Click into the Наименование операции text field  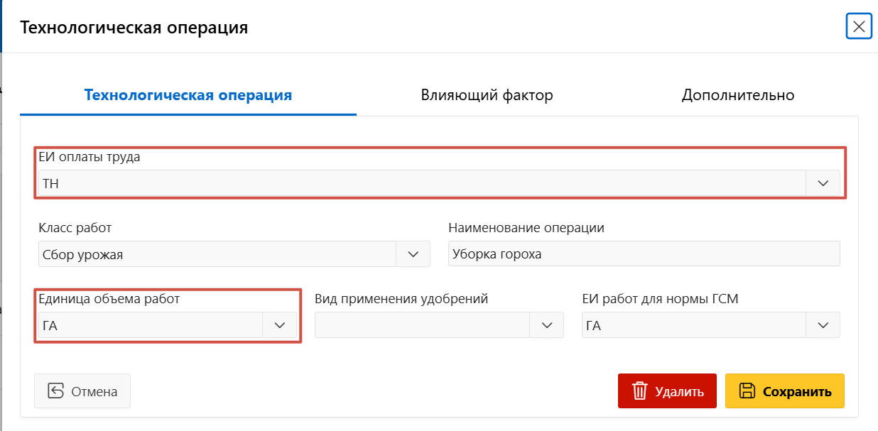click(643, 254)
